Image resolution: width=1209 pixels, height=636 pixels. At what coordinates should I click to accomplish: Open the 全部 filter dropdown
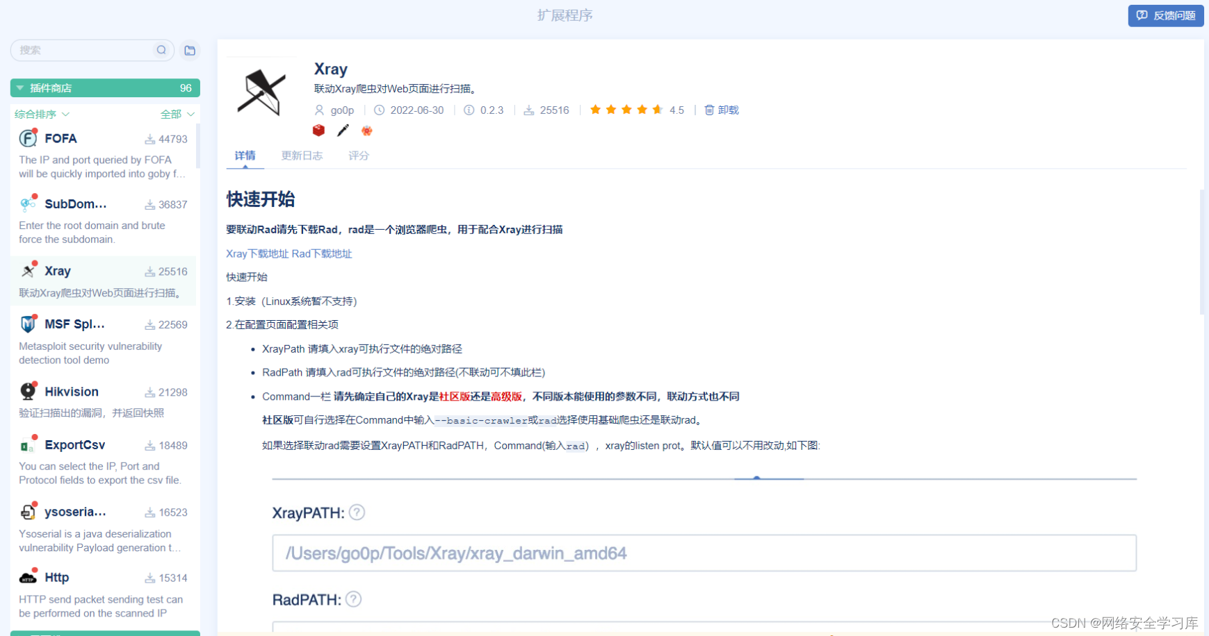click(x=177, y=114)
